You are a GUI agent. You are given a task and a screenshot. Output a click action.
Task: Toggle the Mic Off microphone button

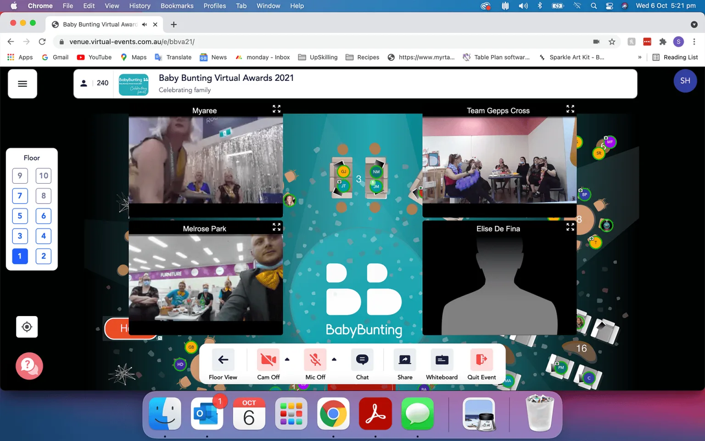pyautogui.click(x=315, y=365)
